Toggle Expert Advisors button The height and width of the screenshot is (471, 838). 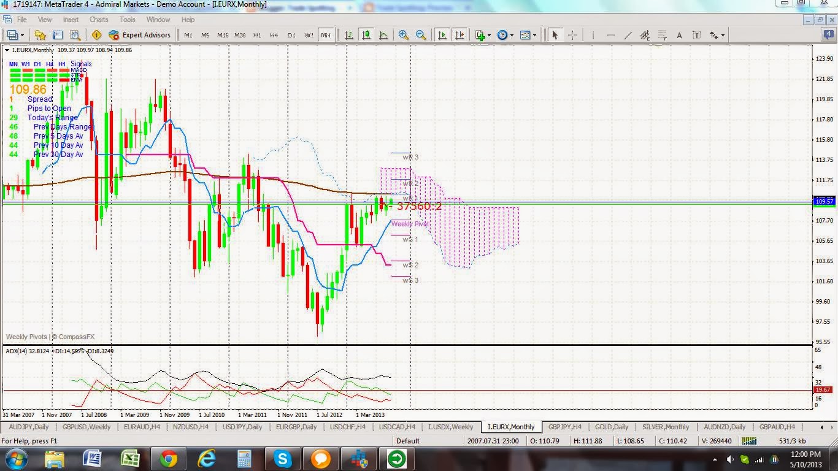140,35
